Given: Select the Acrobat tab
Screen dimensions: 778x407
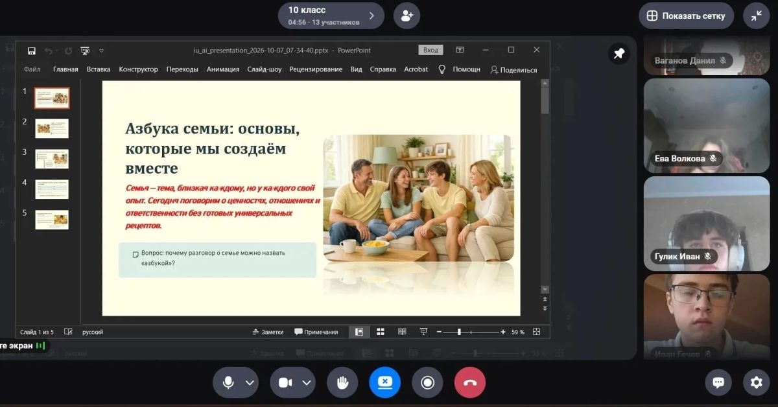Looking at the screenshot, I should coord(416,69).
